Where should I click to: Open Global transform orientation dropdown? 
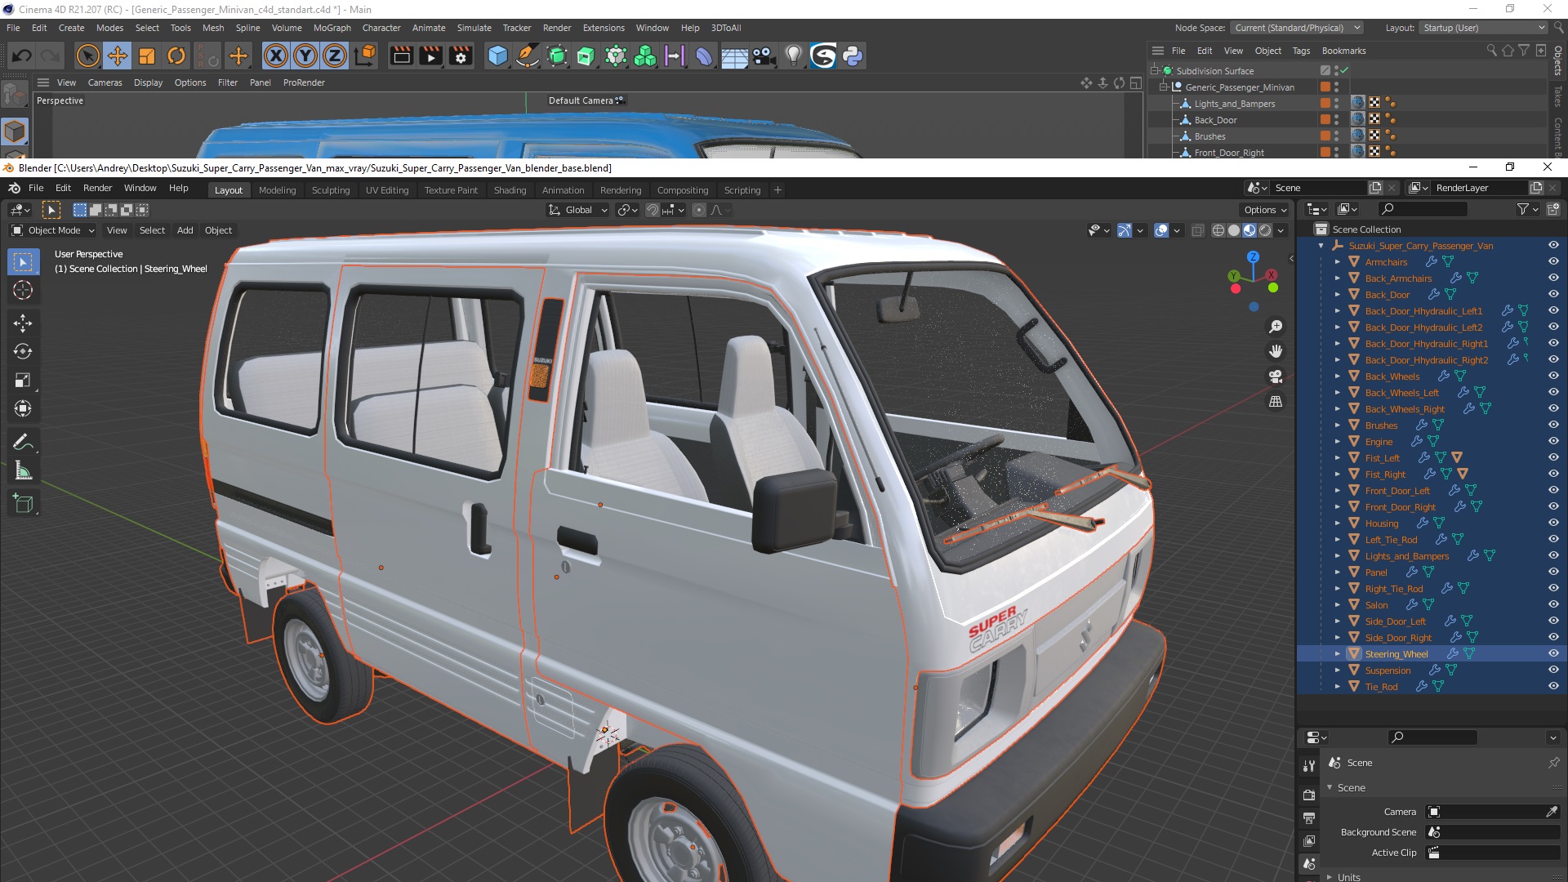pos(578,210)
